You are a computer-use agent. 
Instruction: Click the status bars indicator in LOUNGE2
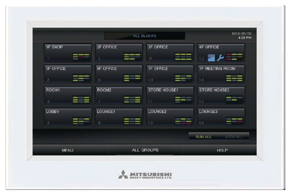(x=183, y=121)
